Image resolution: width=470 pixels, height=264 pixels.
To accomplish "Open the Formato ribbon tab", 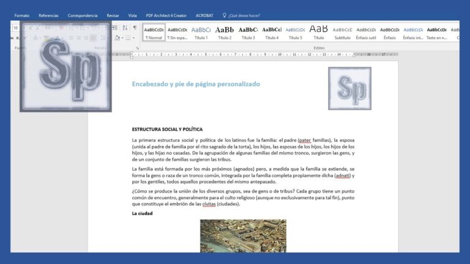I will coord(22,15).
